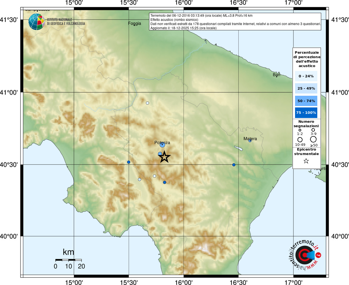
Task: Click the 10-49 reports circle in the legend
Action: [x=300, y=139]
